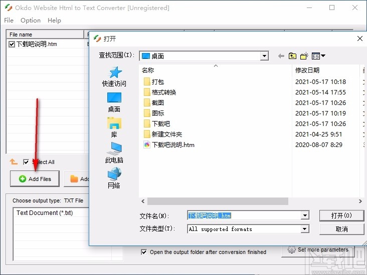Click the 取消 button
The height and width of the screenshot is (275, 367).
tap(341, 229)
